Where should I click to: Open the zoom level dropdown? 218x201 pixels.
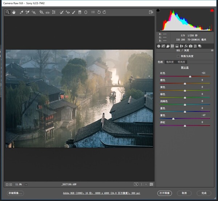coord(26,184)
